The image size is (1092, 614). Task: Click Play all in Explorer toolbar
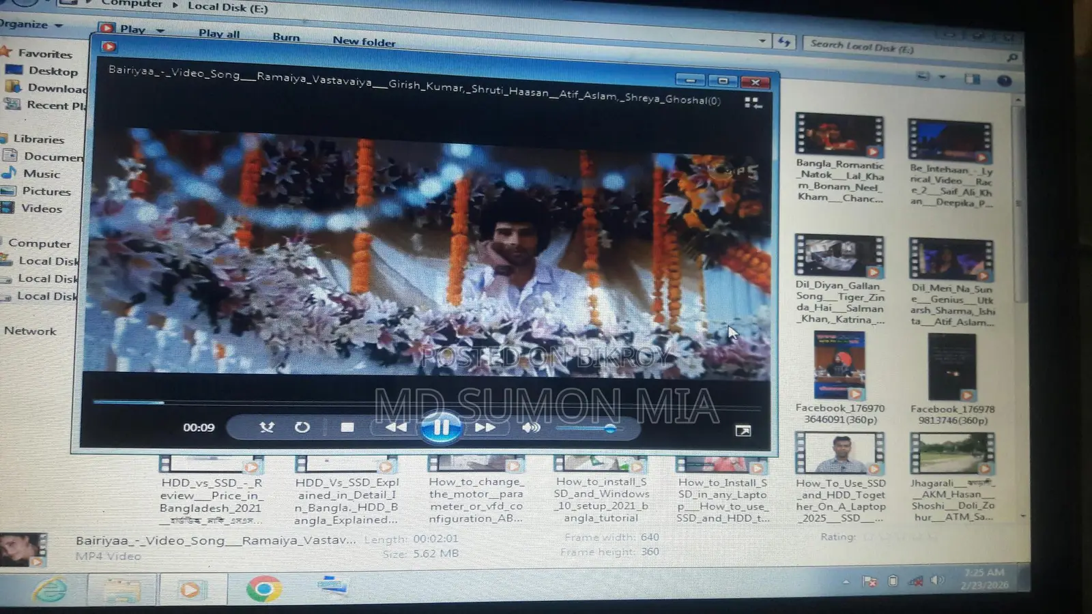(219, 33)
